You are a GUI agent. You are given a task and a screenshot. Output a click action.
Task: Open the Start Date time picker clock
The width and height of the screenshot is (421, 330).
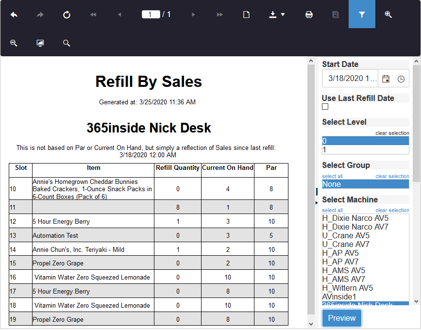[x=401, y=79]
